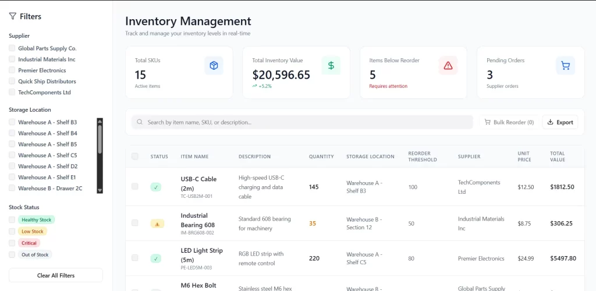Click the yellow warning status for Industrial Bearing
The width and height of the screenshot is (596, 291).
(157, 223)
